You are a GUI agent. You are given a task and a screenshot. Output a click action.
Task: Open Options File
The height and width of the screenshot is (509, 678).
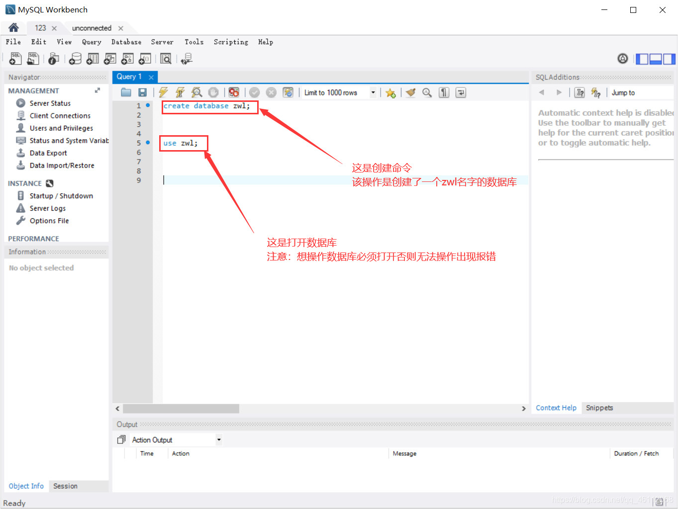(x=49, y=221)
